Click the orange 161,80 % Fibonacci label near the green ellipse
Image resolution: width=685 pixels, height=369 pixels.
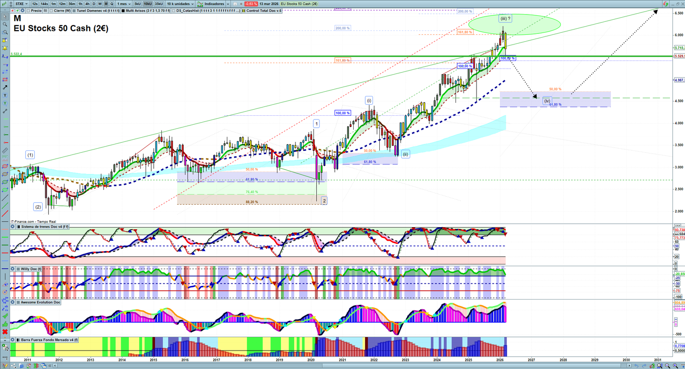point(465,32)
